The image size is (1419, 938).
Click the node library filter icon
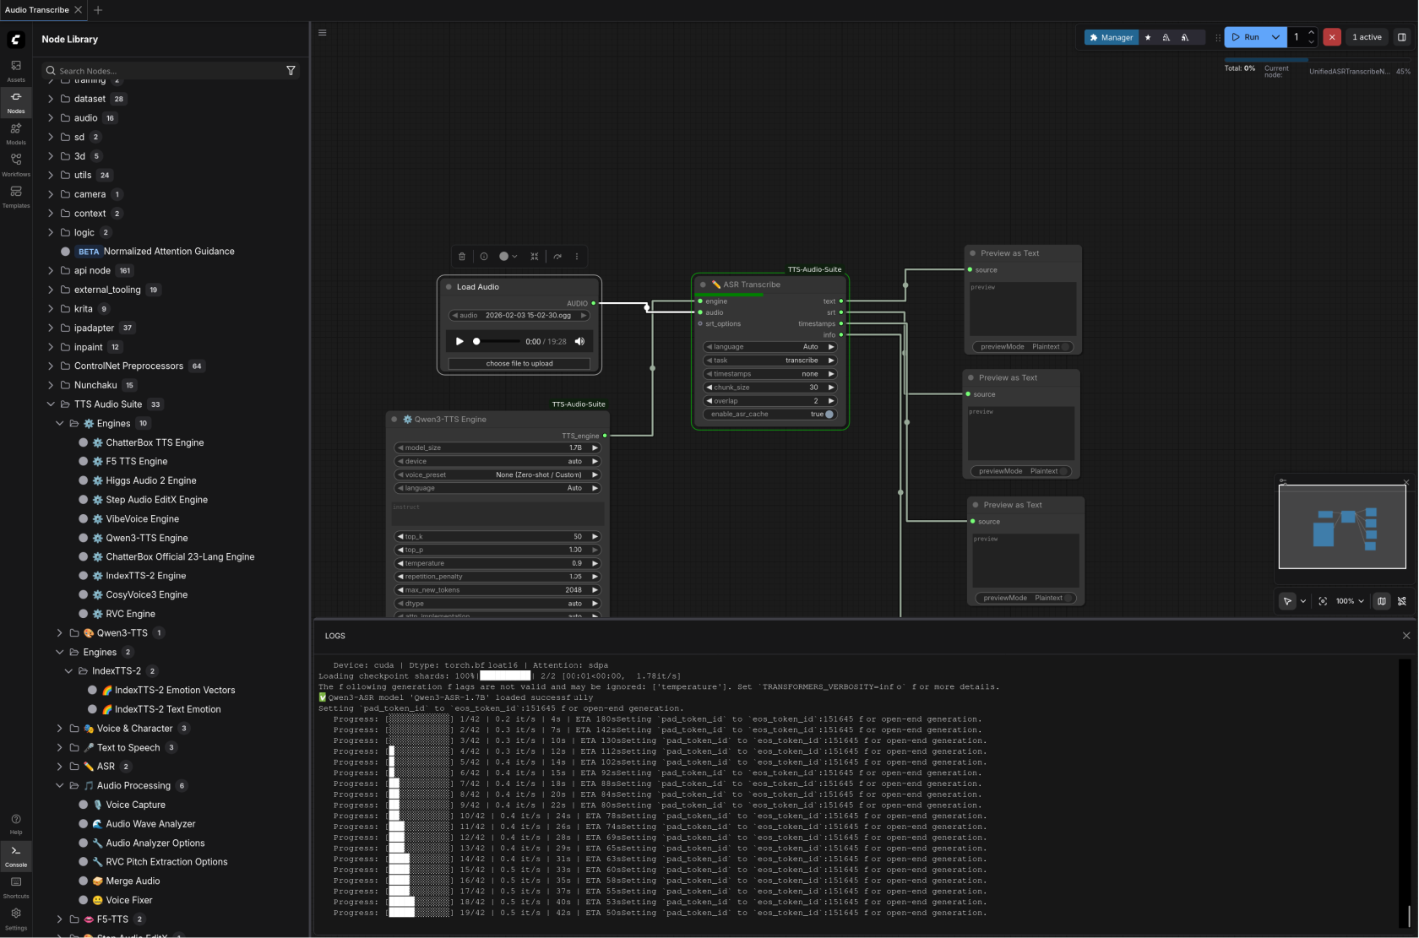click(291, 71)
